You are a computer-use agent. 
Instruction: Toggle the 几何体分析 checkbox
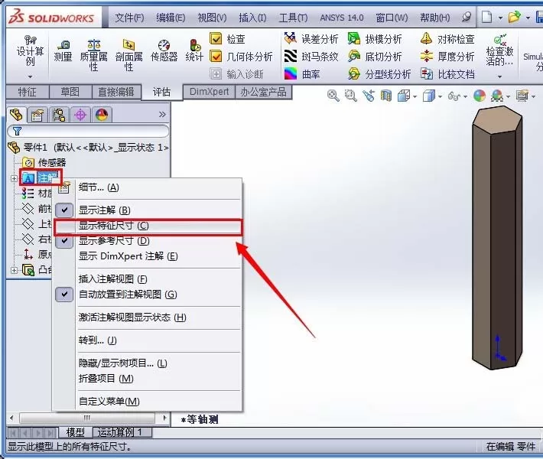tap(216, 56)
